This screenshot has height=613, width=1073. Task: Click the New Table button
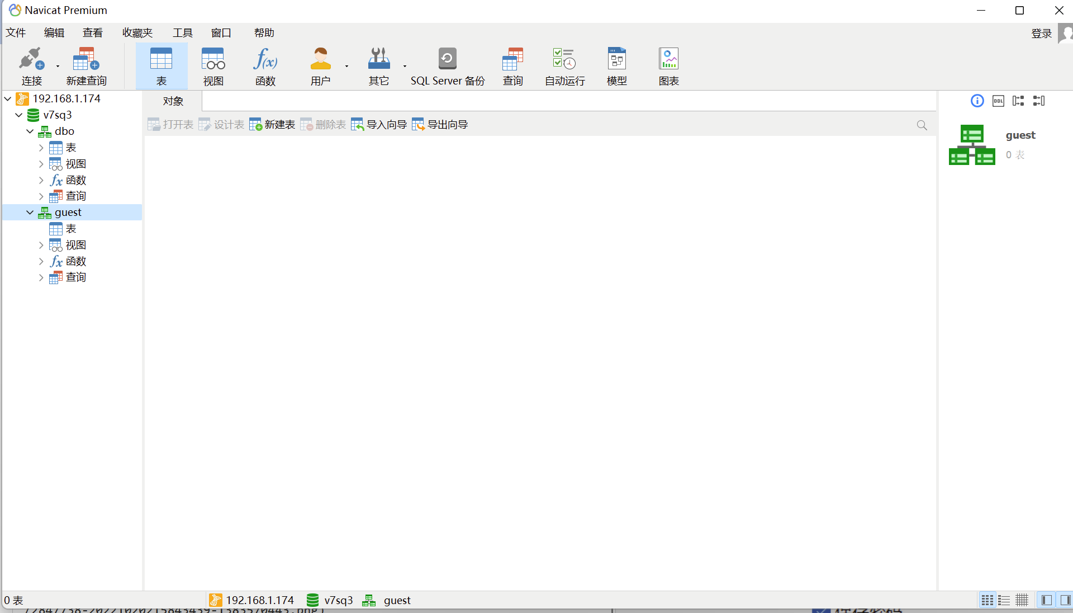pos(272,125)
